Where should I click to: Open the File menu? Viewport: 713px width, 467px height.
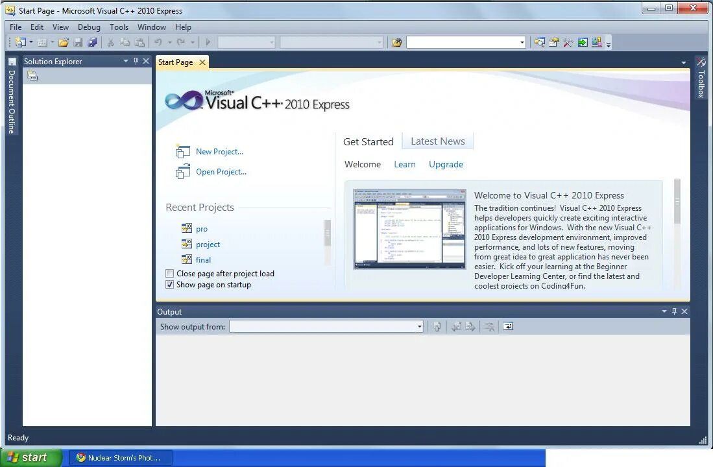(x=16, y=27)
